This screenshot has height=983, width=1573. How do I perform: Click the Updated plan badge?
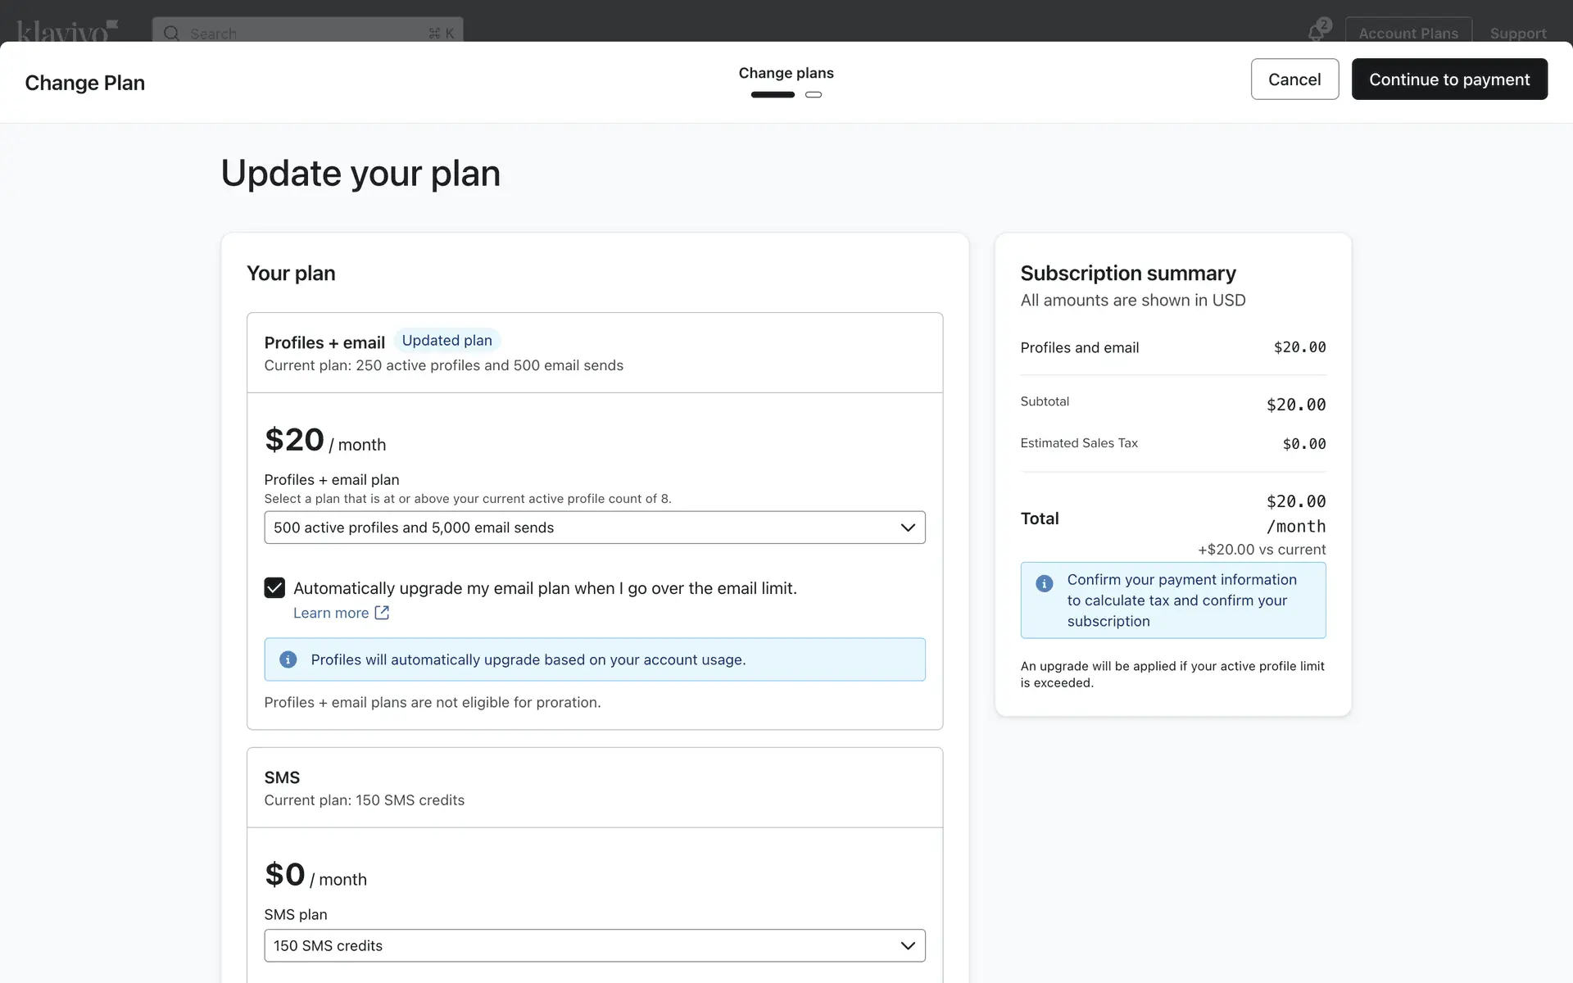click(447, 341)
